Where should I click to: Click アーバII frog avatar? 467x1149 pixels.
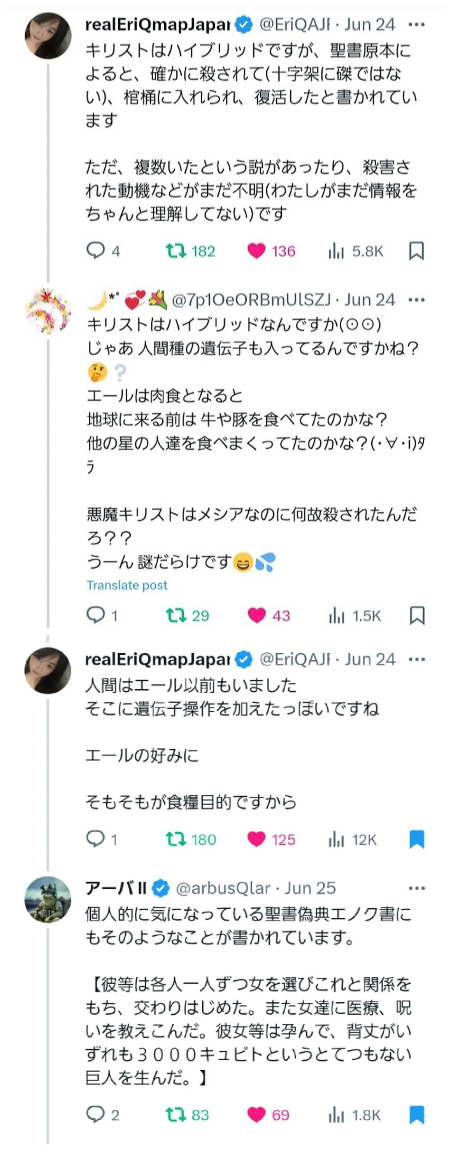[48, 899]
